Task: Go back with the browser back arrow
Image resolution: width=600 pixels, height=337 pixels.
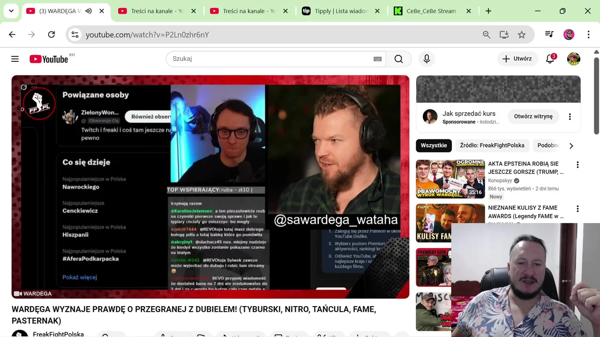Action: pyautogui.click(x=12, y=35)
